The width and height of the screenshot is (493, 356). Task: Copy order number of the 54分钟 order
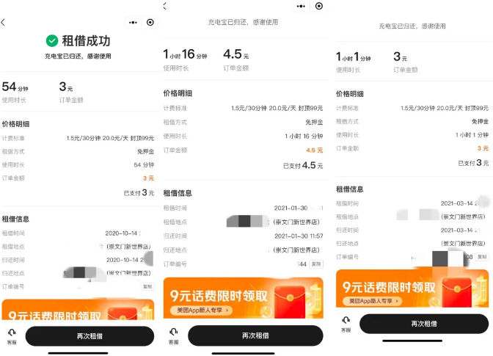147,287
